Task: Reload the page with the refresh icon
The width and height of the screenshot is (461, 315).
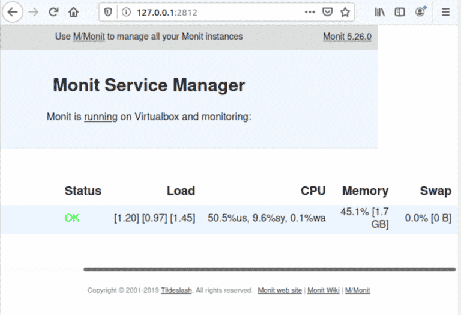Action: (53, 12)
